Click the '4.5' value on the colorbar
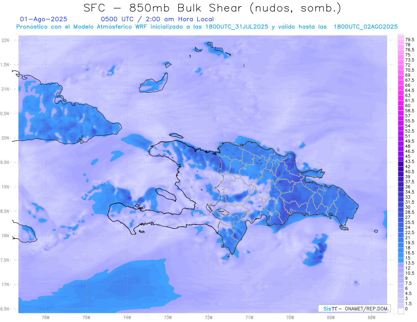Image resolution: width=417 pixels, height=322 pixels. [x=409, y=294]
